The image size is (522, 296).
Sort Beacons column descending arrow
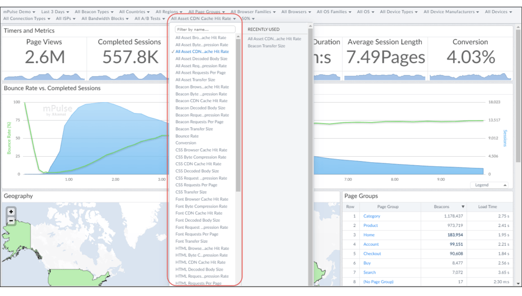463,206
